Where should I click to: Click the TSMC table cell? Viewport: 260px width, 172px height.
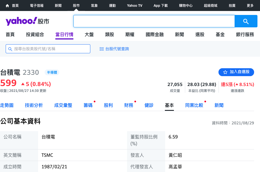[x=47, y=155]
